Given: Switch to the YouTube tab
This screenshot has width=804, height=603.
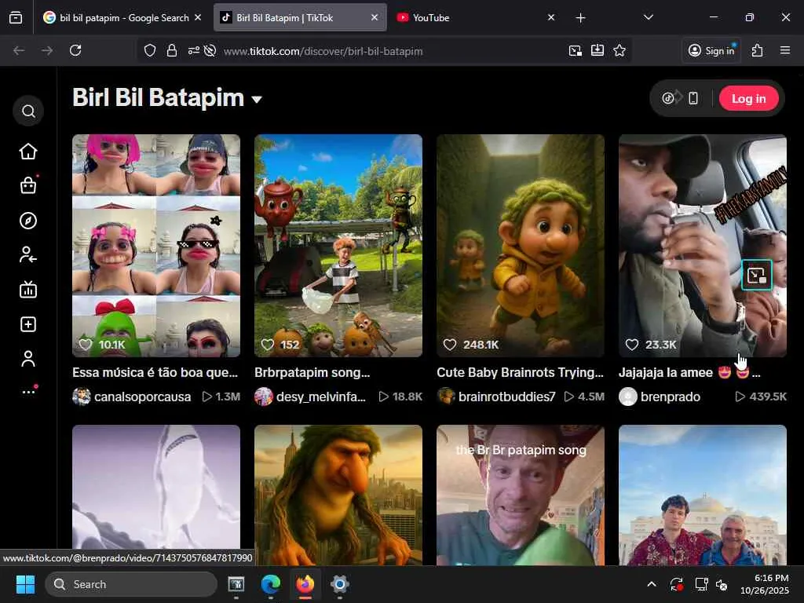Looking at the screenshot, I should pyautogui.click(x=471, y=17).
